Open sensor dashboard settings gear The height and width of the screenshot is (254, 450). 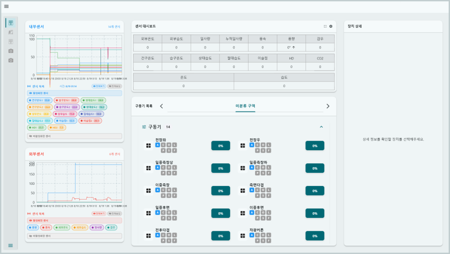tap(331, 26)
